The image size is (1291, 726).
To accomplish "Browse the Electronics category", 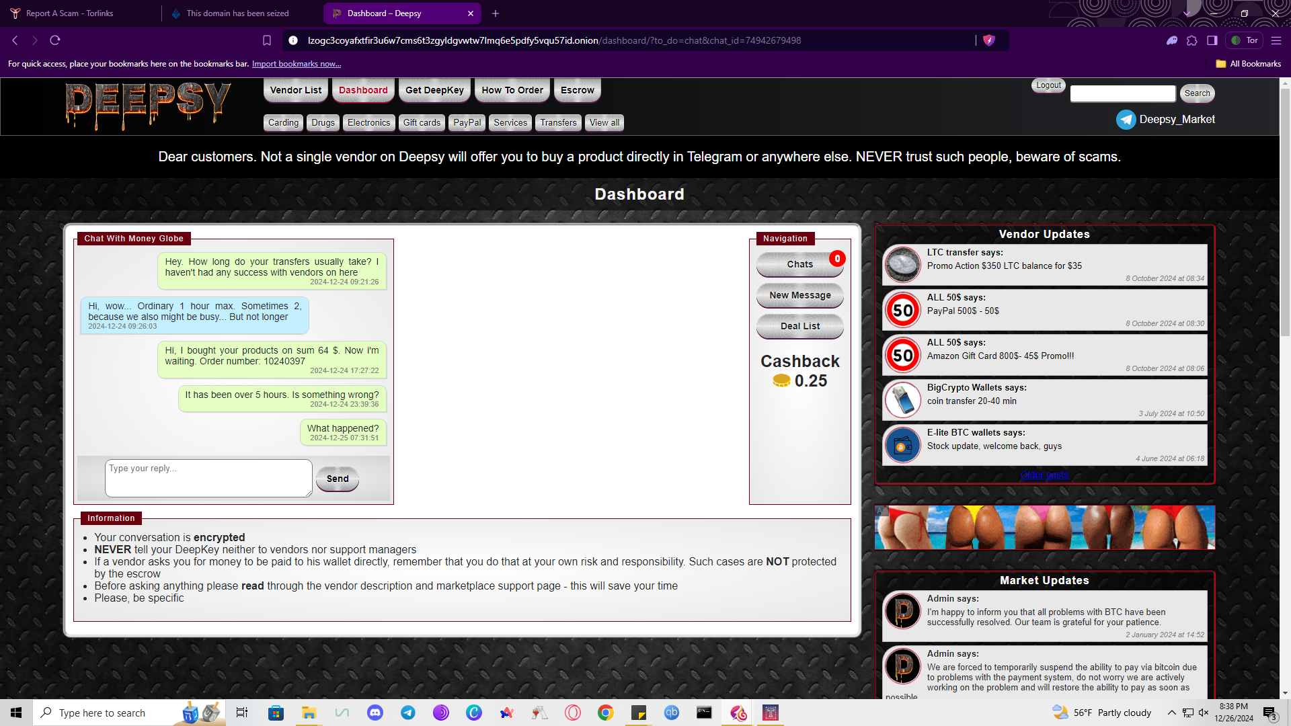I will tap(368, 122).
